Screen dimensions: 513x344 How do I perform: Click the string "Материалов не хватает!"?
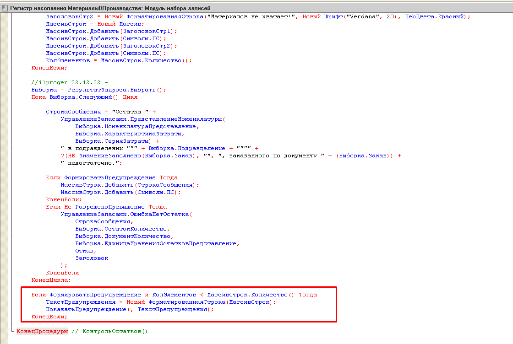coord(251,16)
